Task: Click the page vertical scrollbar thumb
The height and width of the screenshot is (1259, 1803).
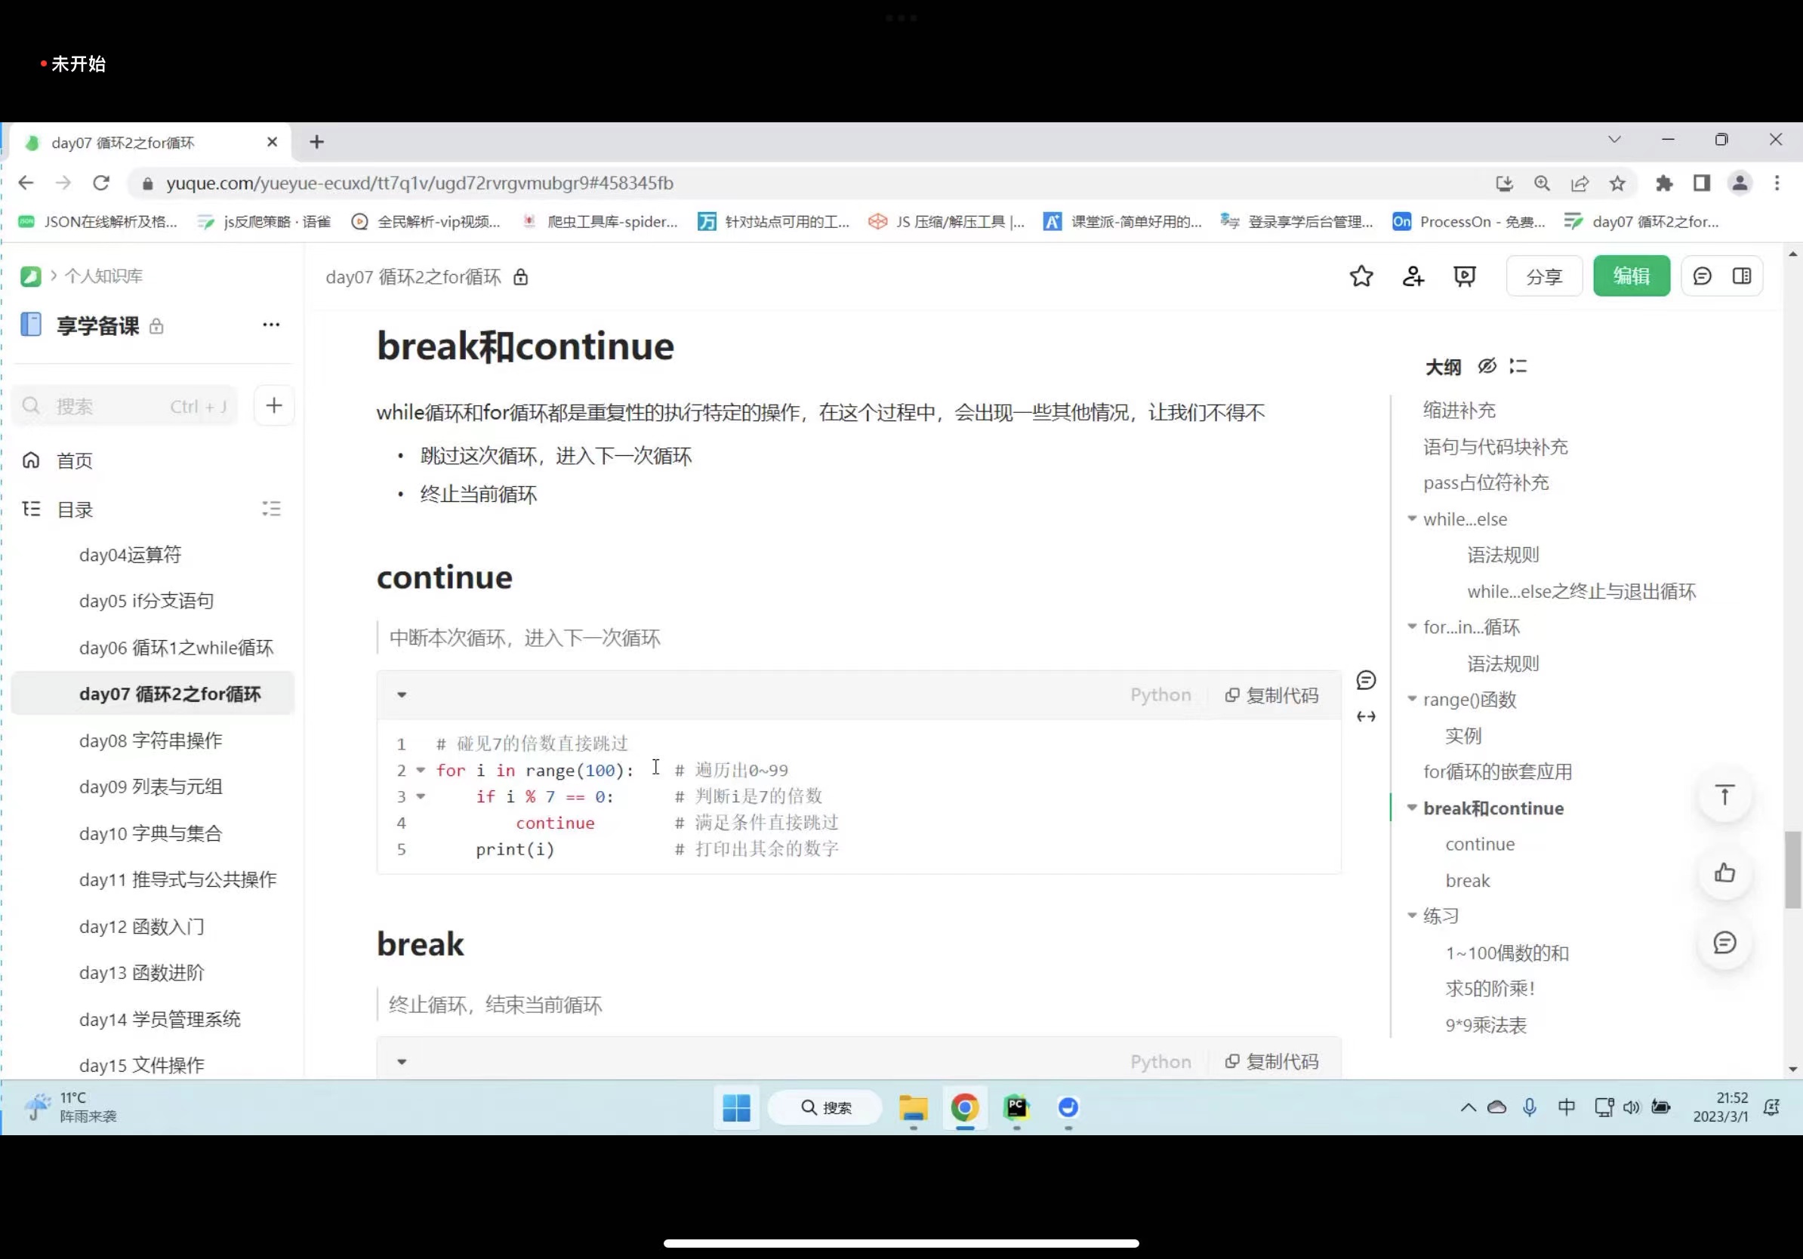Action: (x=1792, y=870)
